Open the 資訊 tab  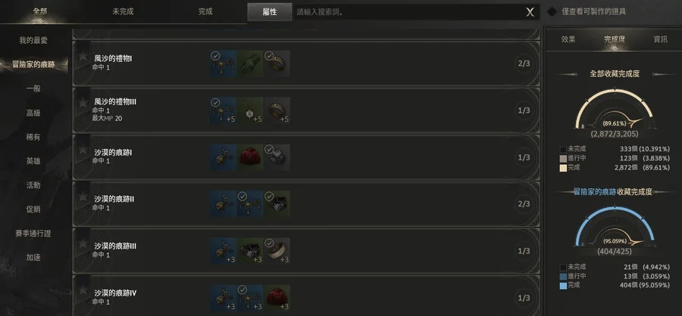(660, 39)
